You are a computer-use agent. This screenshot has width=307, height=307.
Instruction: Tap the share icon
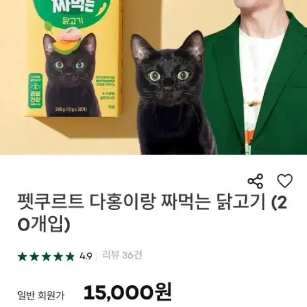(255, 181)
